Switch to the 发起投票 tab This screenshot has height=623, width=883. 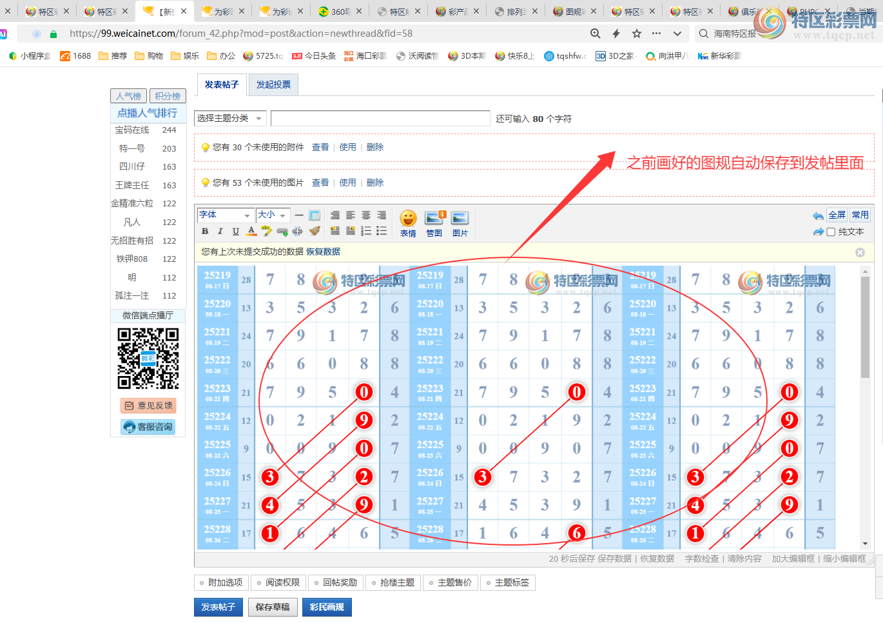(x=273, y=84)
